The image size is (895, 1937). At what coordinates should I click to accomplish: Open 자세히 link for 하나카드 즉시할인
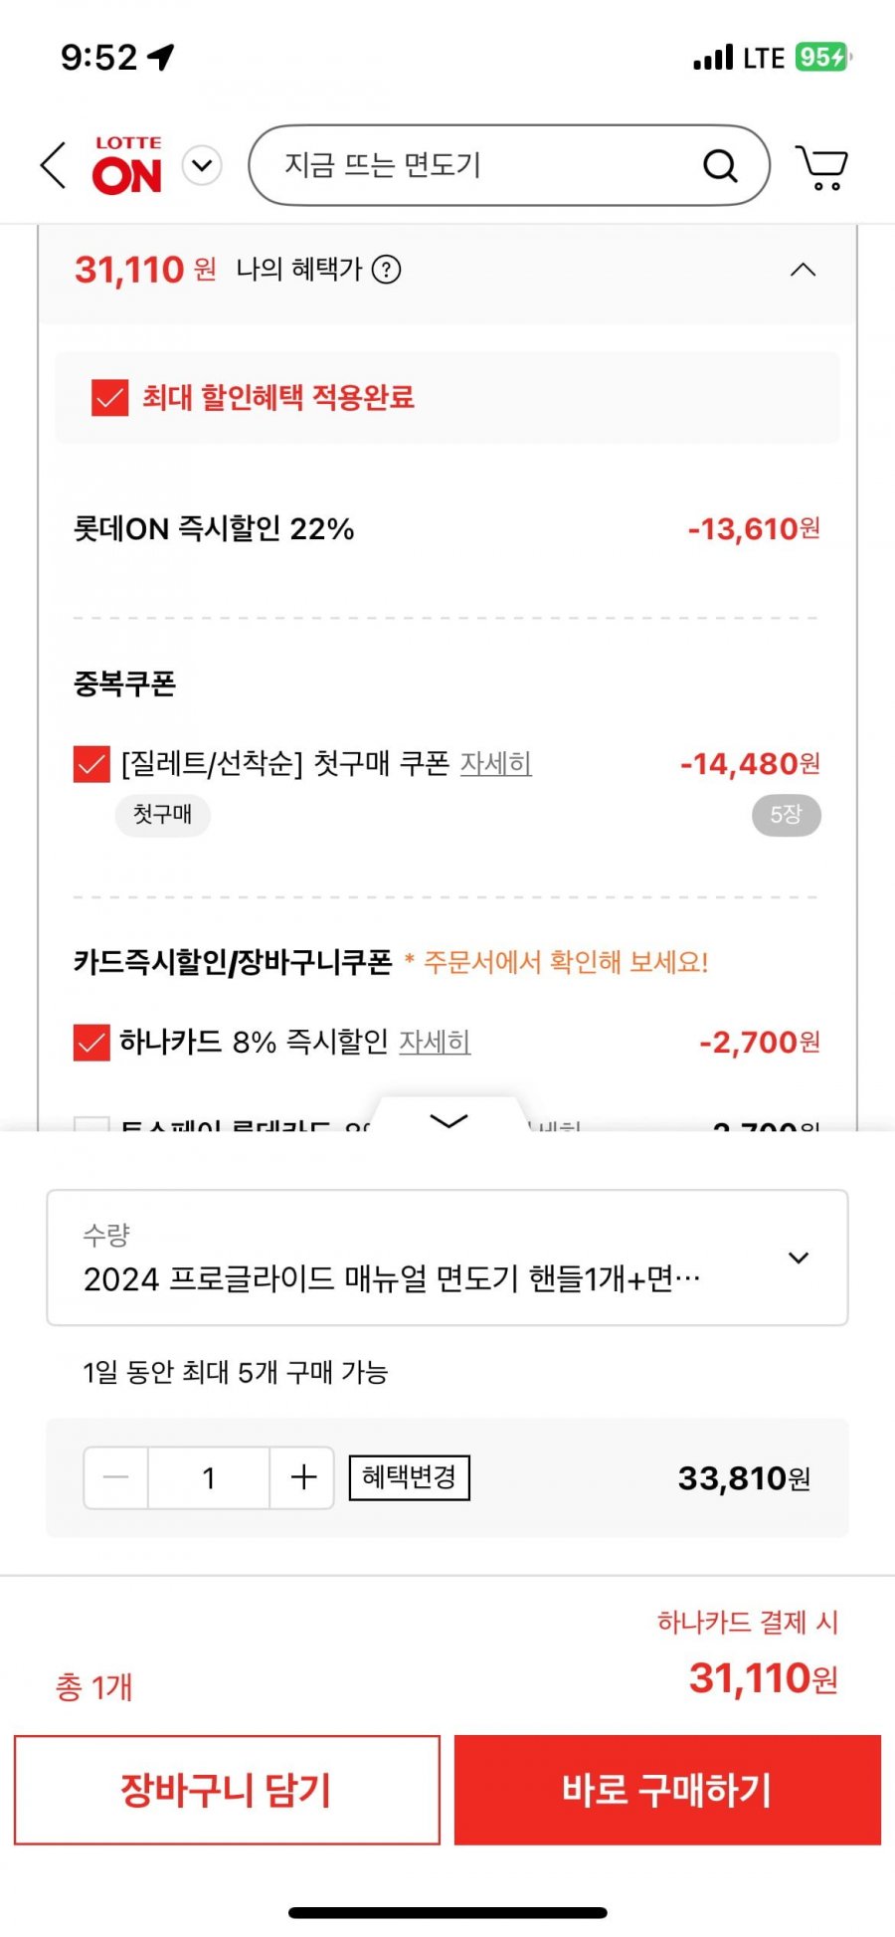[435, 1042]
